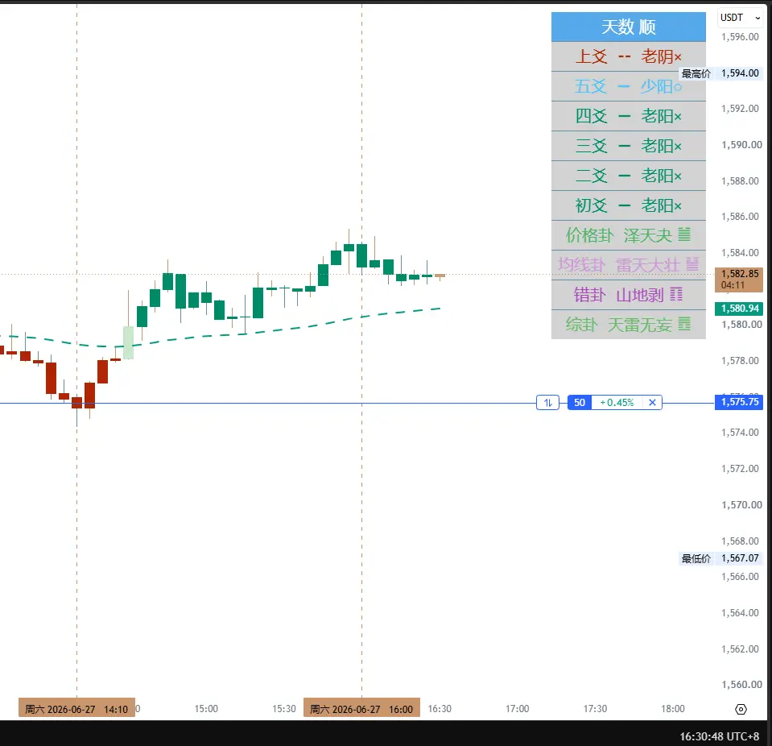Click the 18:00 time axis label

(x=672, y=709)
